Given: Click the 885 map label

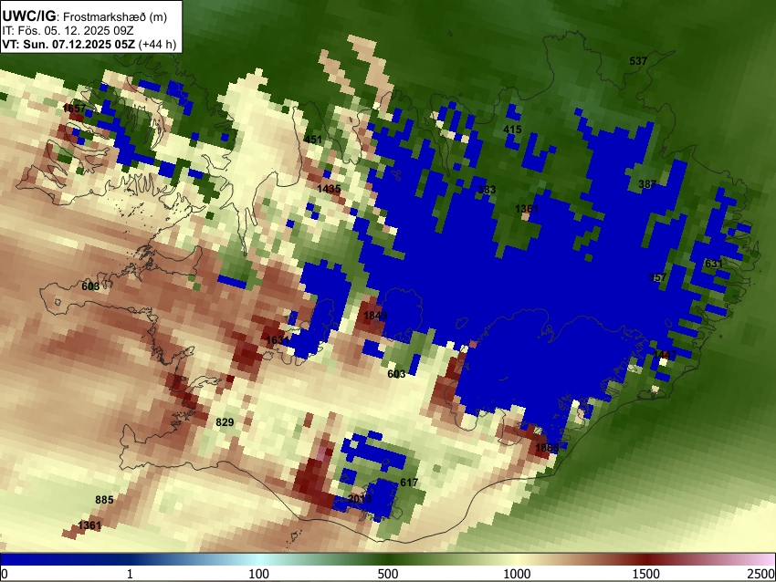Looking at the screenshot, I should coord(104,500).
